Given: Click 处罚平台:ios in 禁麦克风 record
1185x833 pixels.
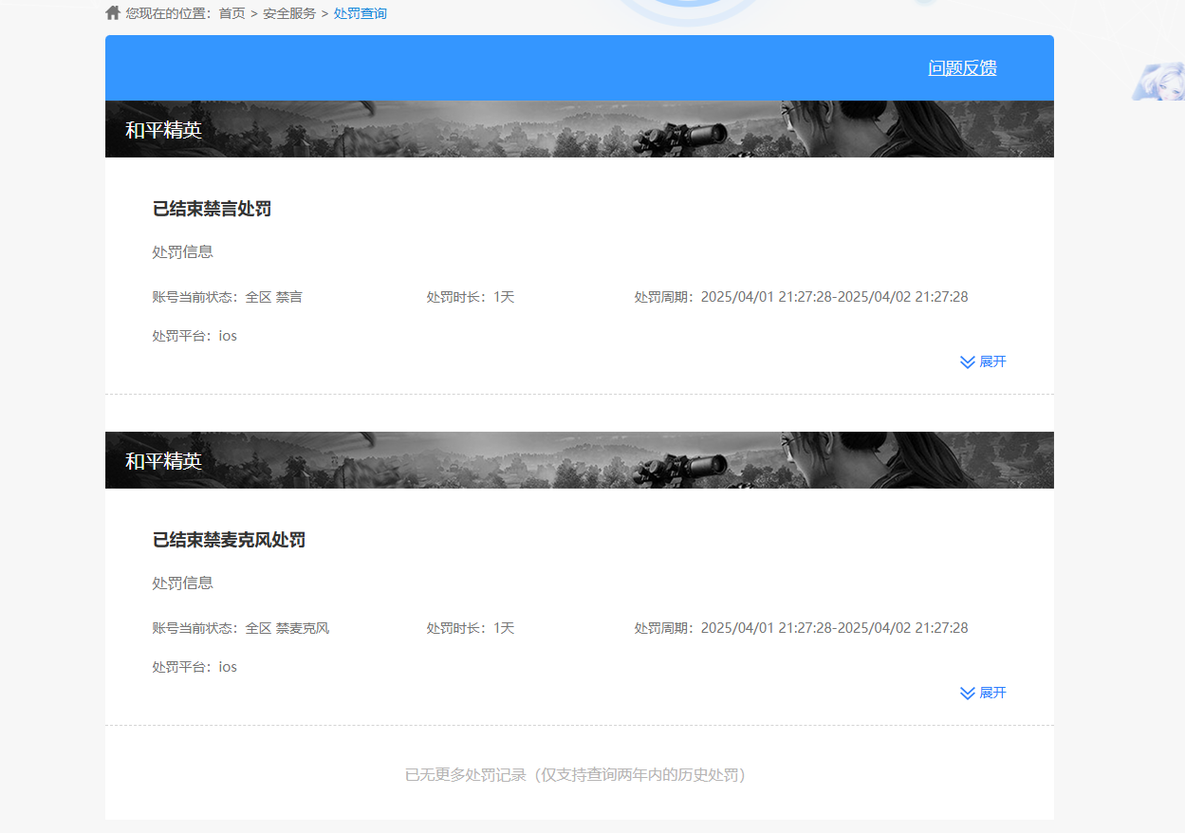Looking at the screenshot, I should click(x=194, y=667).
